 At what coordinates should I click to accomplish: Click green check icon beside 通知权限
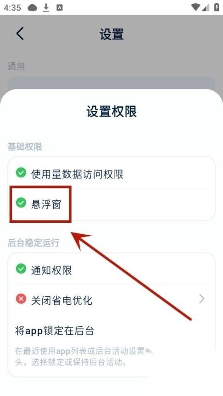(x=21, y=269)
